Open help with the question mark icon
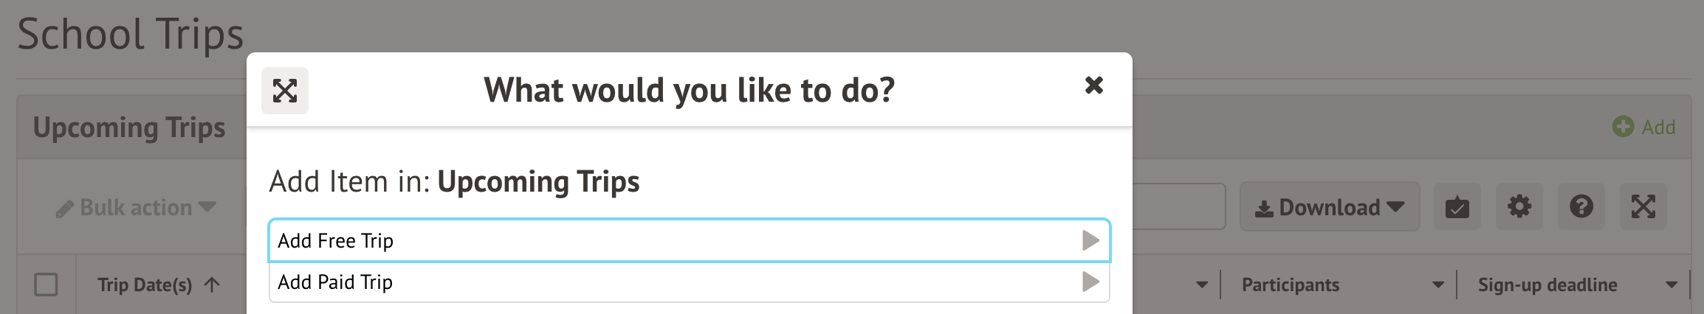This screenshot has height=314, width=1704. click(1581, 207)
